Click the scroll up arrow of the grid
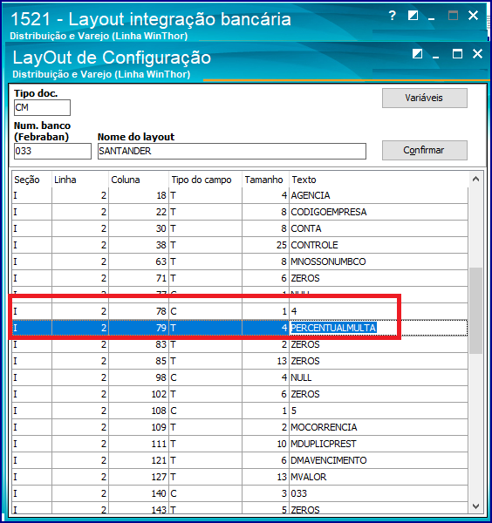This screenshot has height=523, width=492. click(x=475, y=180)
